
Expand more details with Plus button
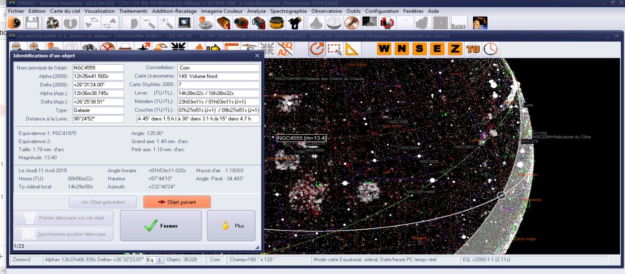pos(231,226)
